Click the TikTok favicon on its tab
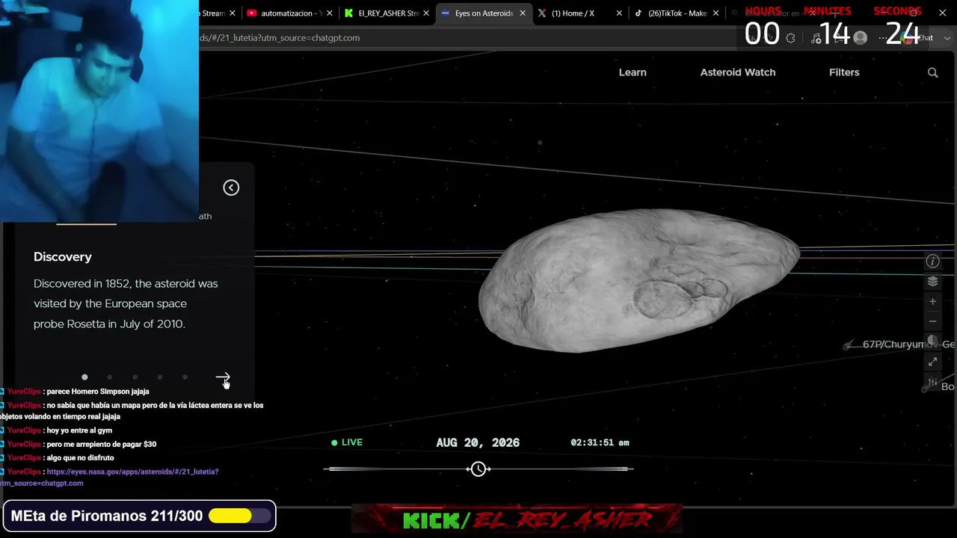Screen dimensions: 957x538 click(638, 13)
